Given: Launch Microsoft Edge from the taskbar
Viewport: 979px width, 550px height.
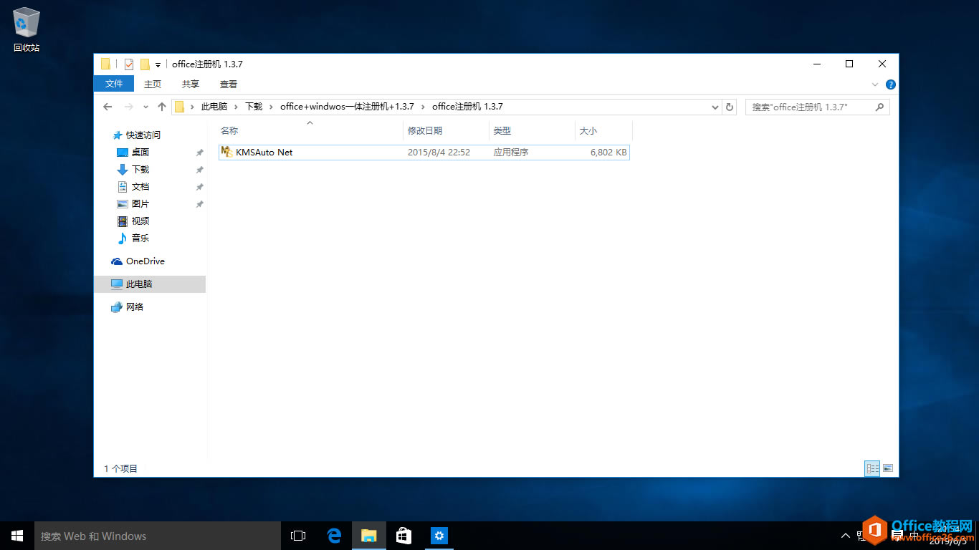Looking at the screenshot, I should 334,536.
